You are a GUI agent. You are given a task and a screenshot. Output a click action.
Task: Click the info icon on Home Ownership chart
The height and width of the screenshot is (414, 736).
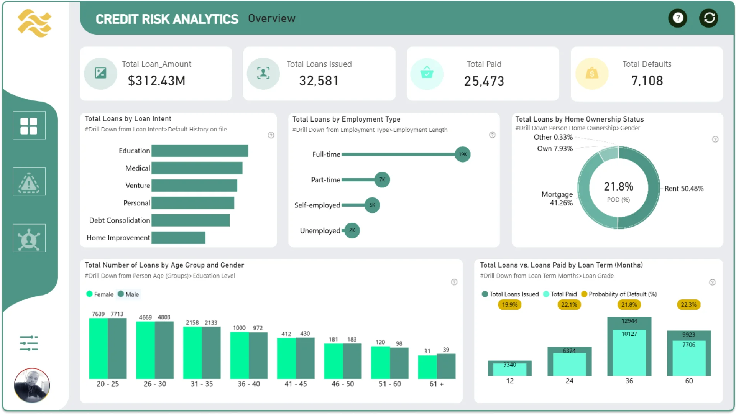[x=715, y=140]
